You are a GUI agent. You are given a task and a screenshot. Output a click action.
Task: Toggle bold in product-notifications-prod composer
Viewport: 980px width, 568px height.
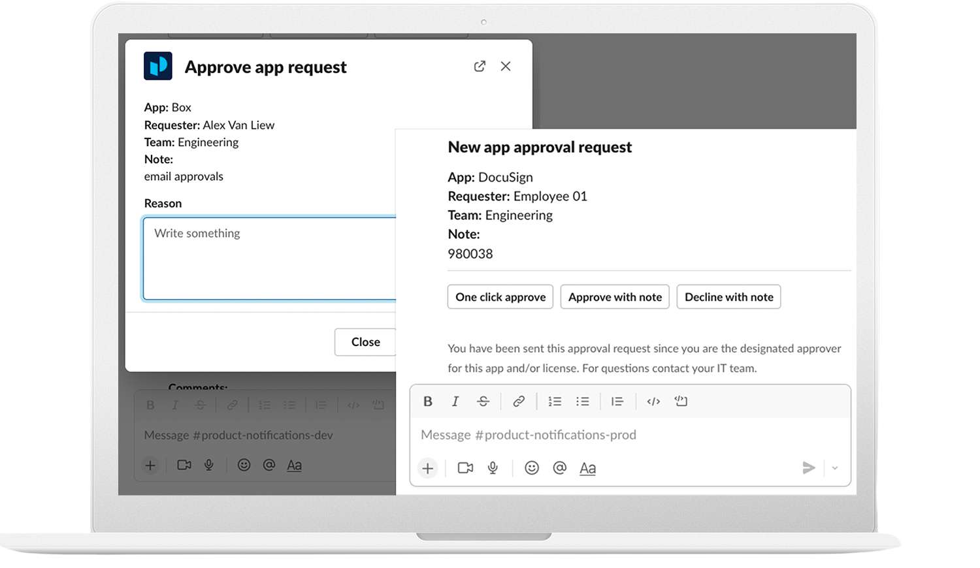428,402
